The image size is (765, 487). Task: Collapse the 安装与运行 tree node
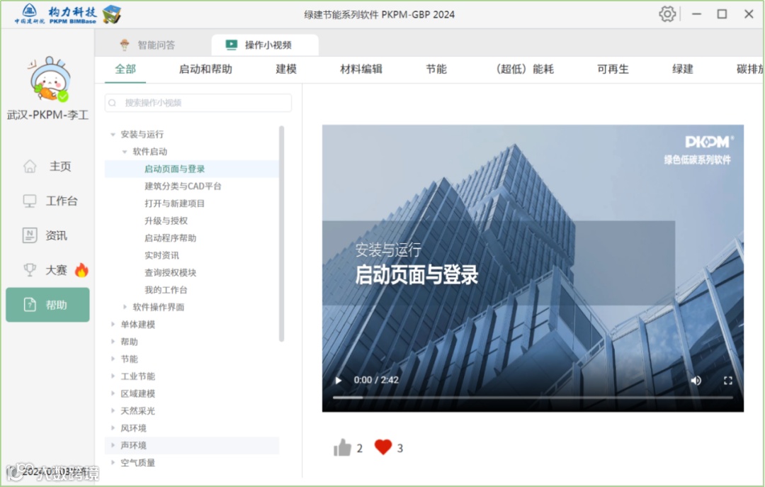pos(113,134)
